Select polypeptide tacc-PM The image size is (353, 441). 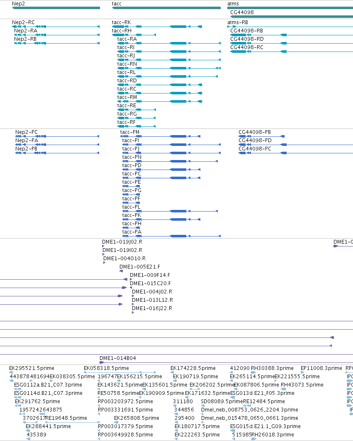[130, 132]
